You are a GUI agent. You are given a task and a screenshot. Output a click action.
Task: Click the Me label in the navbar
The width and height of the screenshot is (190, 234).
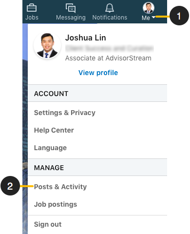point(146,18)
